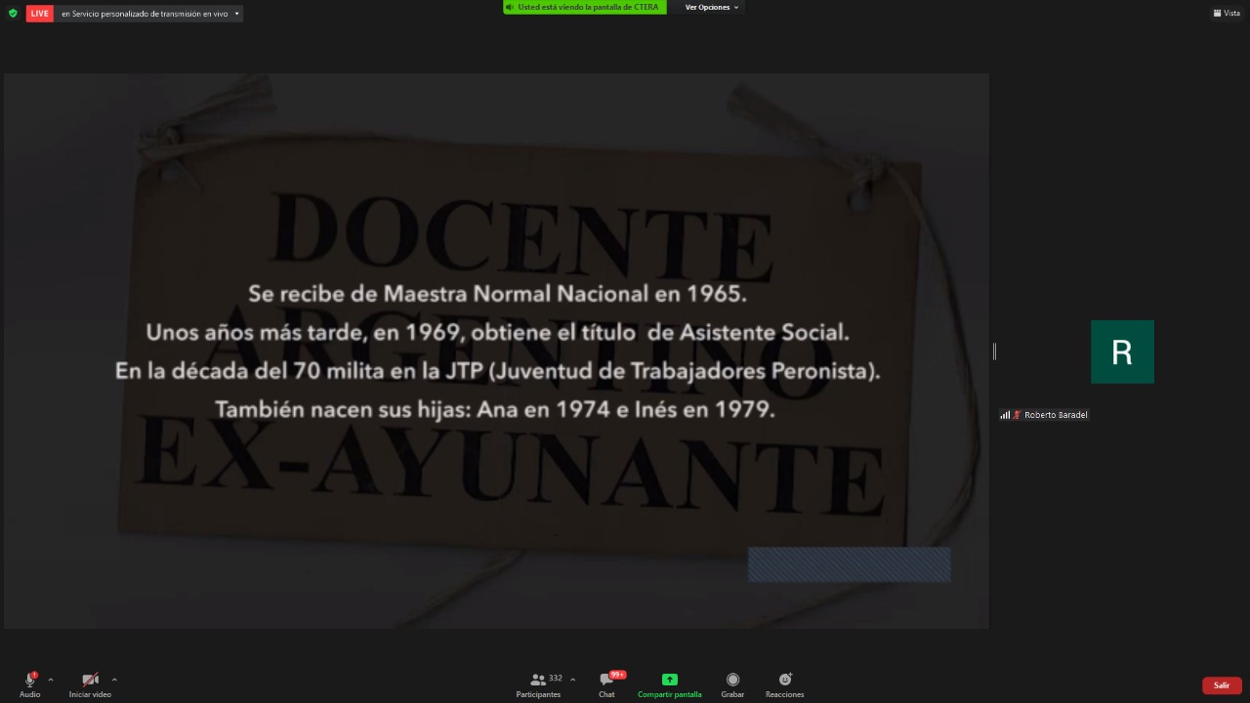Click the video panel divider handle
The width and height of the screenshot is (1250, 703).
click(994, 351)
